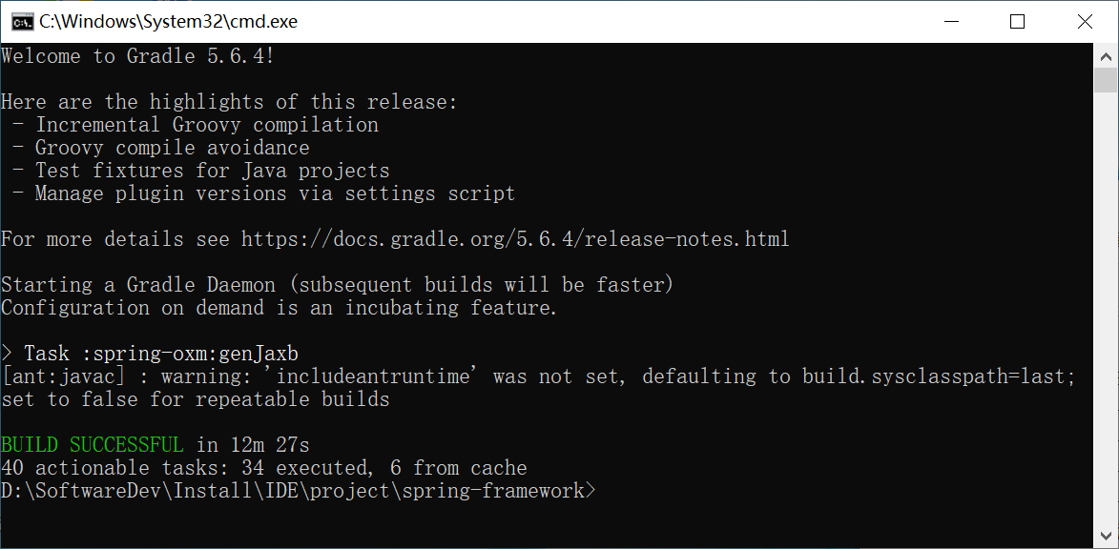Click the green BUILD SUCCESSFUL text

pos(93,445)
